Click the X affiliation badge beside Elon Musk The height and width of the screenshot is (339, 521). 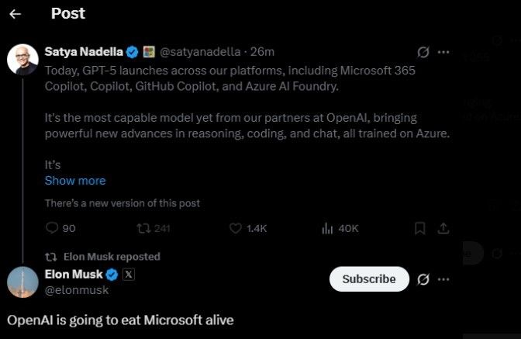click(x=129, y=274)
